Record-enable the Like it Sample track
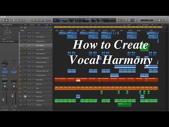 32,46
